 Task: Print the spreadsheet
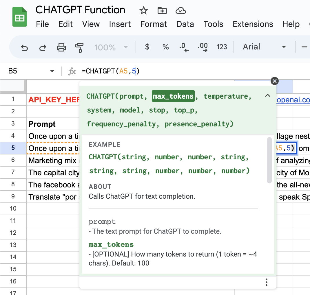tap(61, 47)
